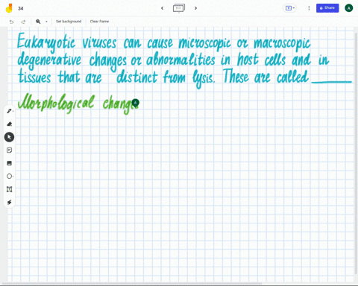Insert an image

[x=10, y=163]
